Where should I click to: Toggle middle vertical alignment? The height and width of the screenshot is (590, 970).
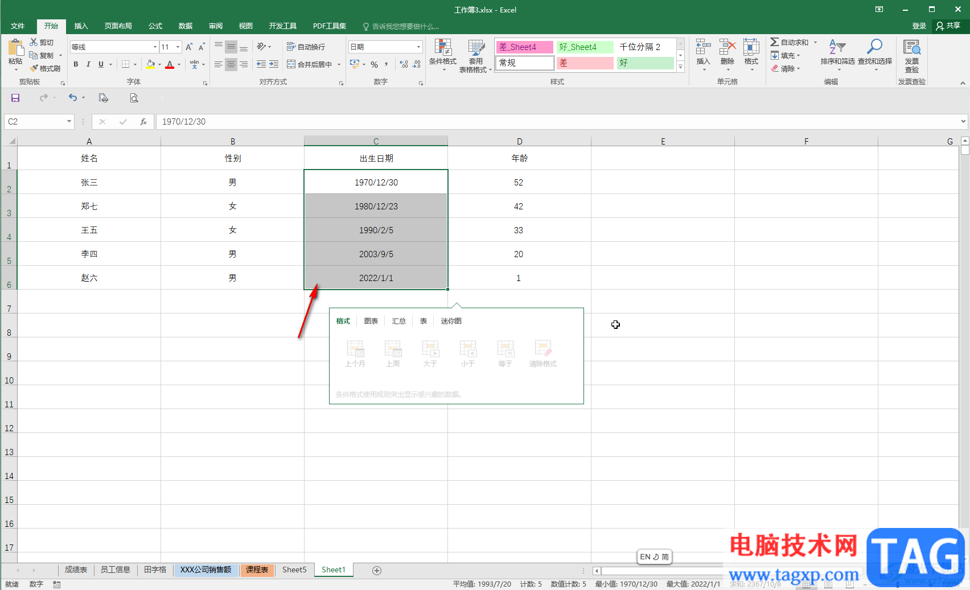click(x=231, y=47)
